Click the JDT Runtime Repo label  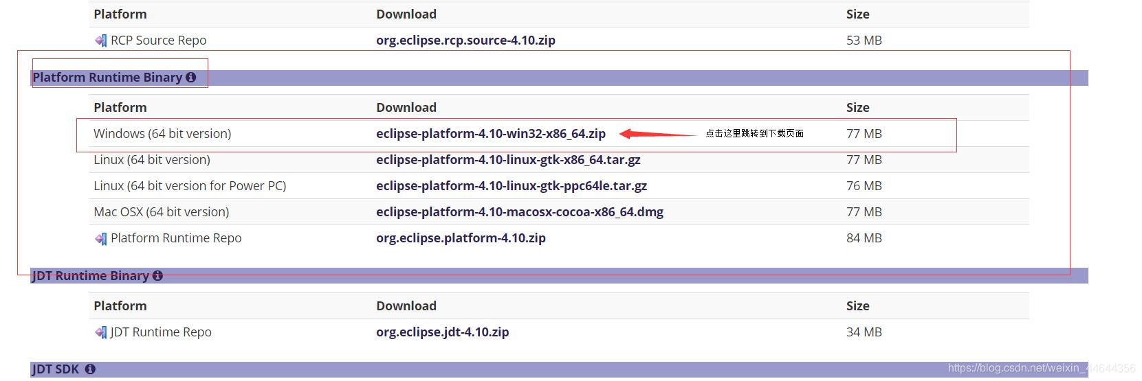tap(161, 332)
